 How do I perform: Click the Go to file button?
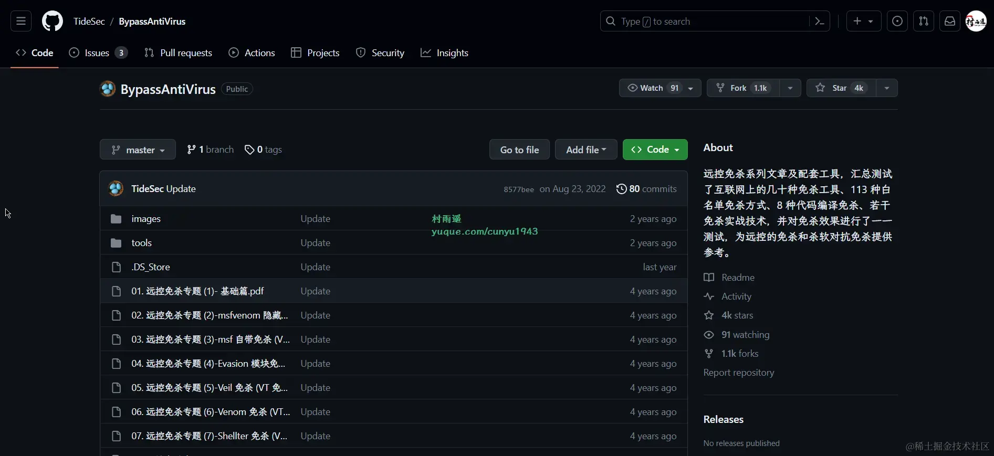pyautogui.click(x=519, y=150)
